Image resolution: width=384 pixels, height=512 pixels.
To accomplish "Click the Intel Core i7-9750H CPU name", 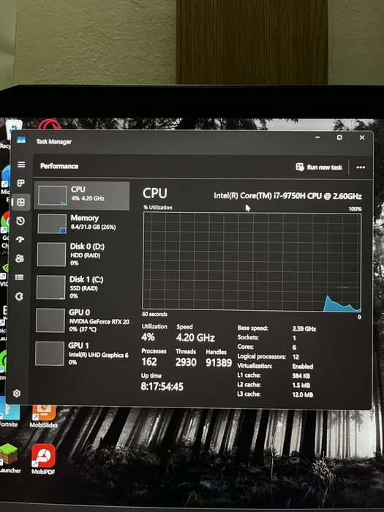I will [287, 196].
